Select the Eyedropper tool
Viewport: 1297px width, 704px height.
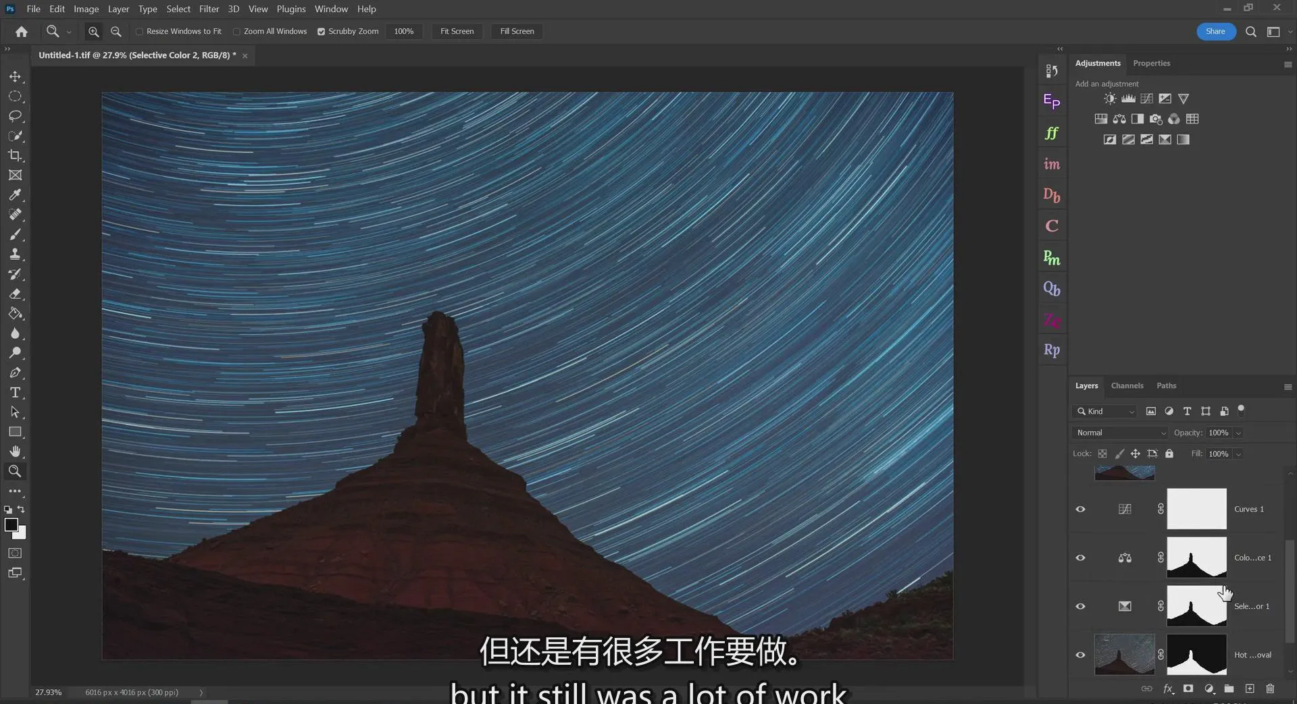pyautogui.click(x=15, y=195)
